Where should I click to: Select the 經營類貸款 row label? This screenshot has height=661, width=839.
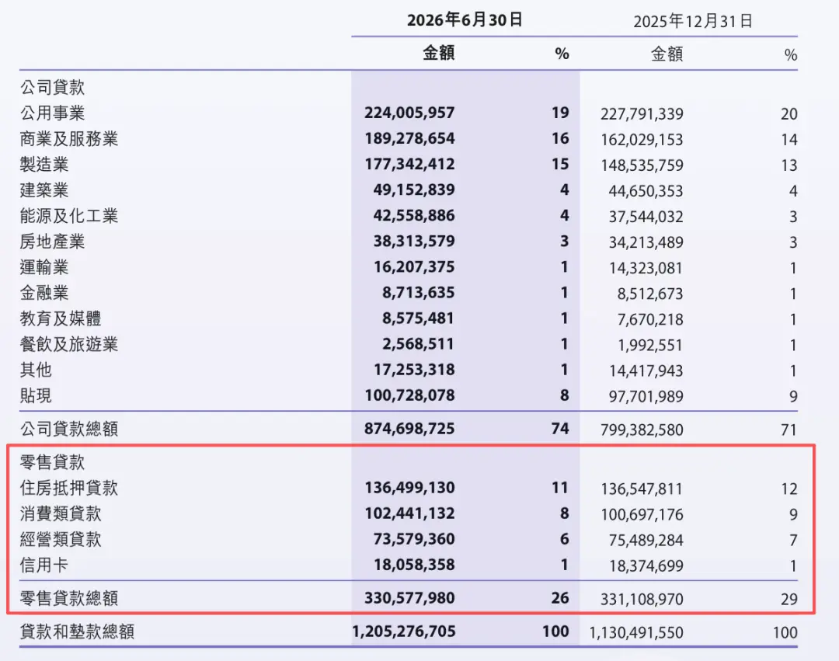(x=61, y=539)
